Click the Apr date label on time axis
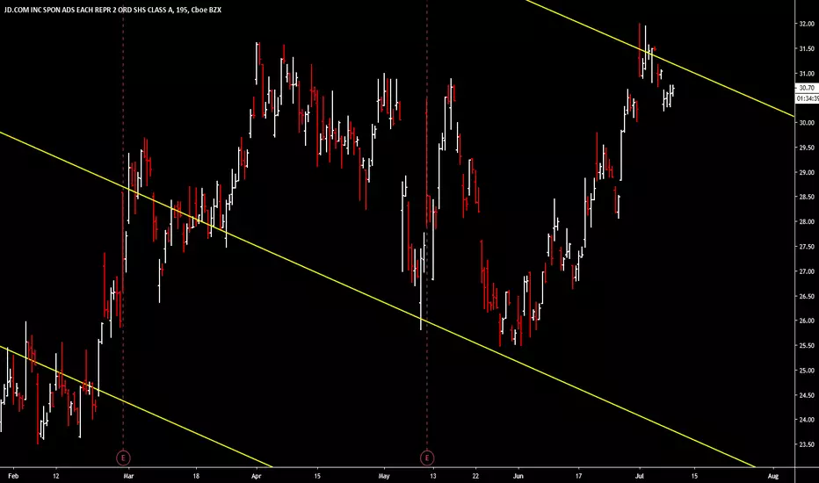The image size is (819, 483). [x=256, y=476]
